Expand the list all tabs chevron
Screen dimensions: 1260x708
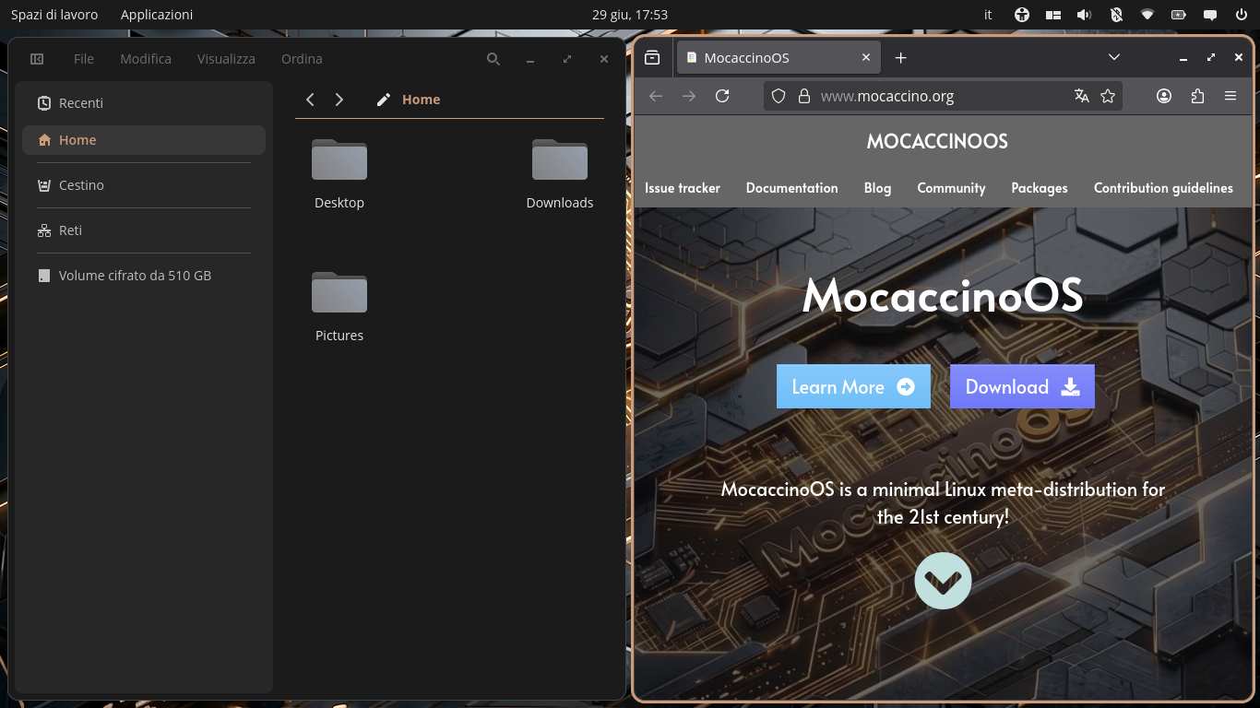(x=1114, y=57)
